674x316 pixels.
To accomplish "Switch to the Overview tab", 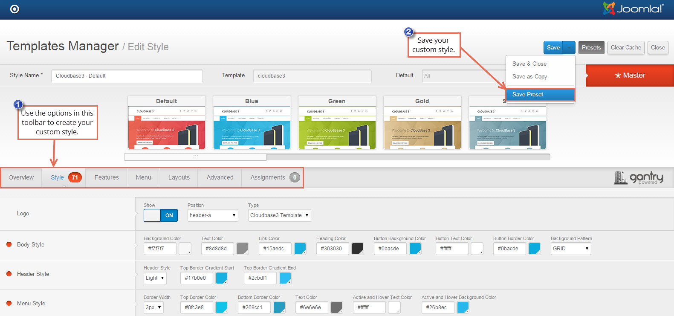I will 21,177.
